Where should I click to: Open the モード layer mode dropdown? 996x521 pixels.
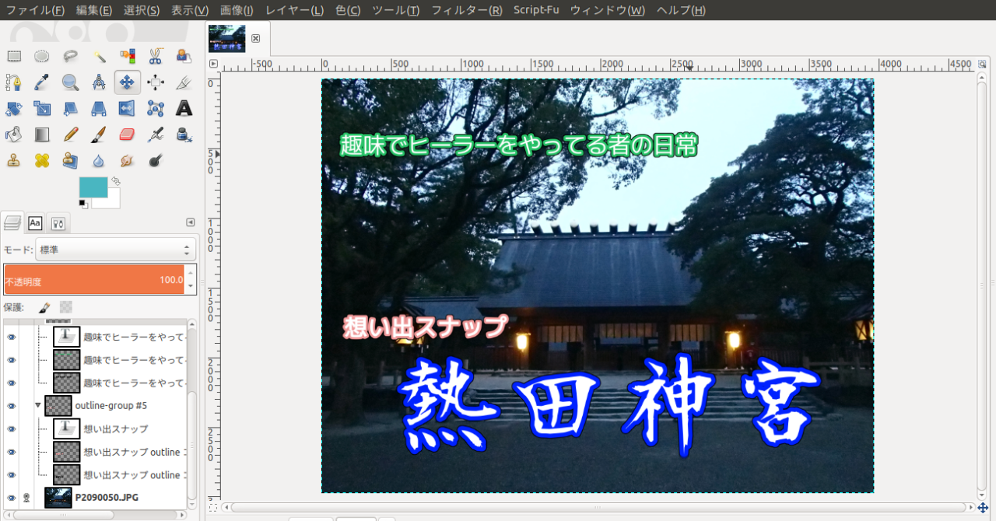pos(115,250)
